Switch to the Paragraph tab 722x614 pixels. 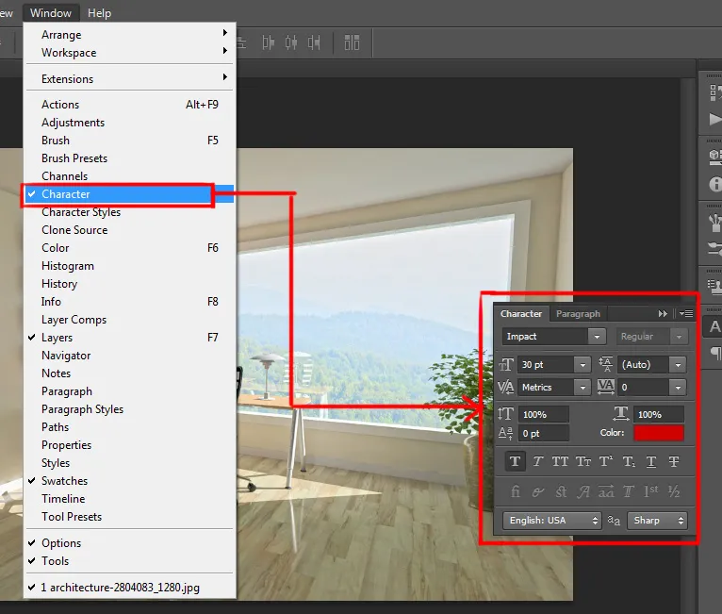[578, 314]
